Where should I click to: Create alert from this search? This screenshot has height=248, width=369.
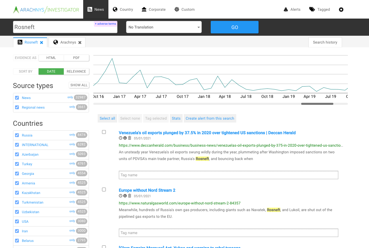(210, 118)
